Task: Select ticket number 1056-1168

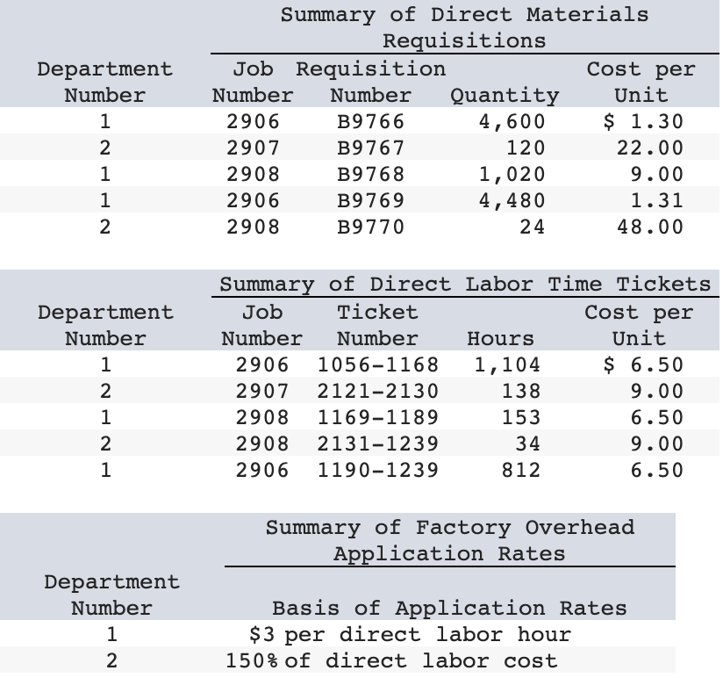Action: click(377, 364)
